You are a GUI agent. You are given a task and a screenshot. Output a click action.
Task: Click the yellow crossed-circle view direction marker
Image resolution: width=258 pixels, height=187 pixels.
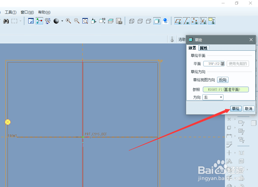click(8, 122)
